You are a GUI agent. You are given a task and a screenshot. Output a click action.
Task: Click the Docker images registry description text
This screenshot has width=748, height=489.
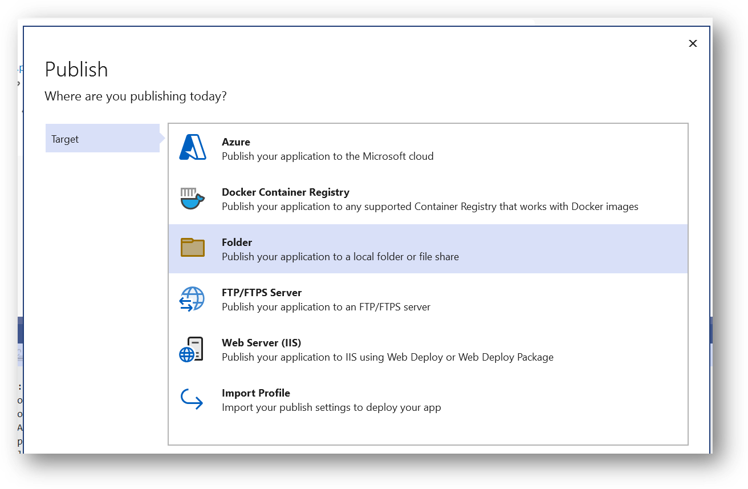(429, 207)
